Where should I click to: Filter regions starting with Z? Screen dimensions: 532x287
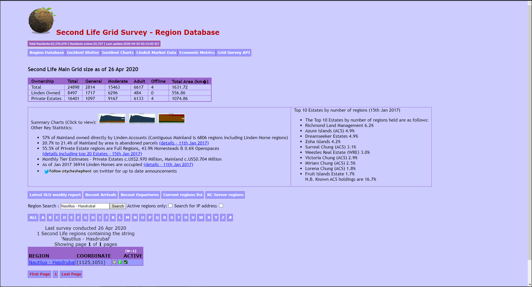click(x=223, y=218)
